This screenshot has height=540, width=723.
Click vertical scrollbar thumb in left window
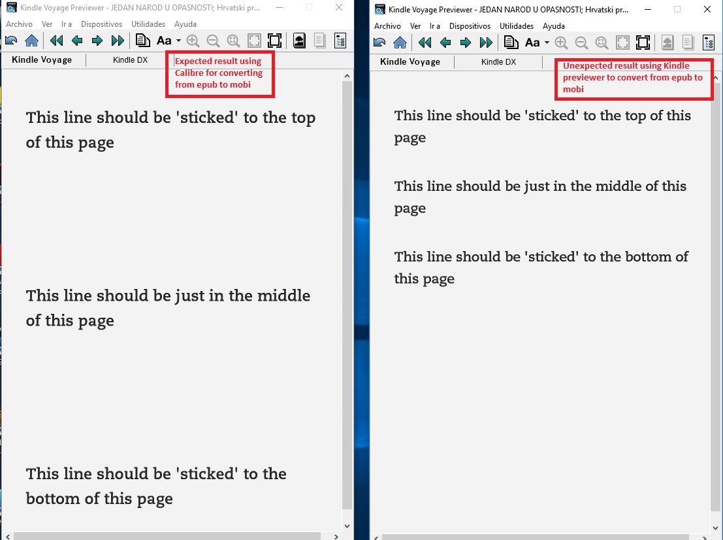347,295
